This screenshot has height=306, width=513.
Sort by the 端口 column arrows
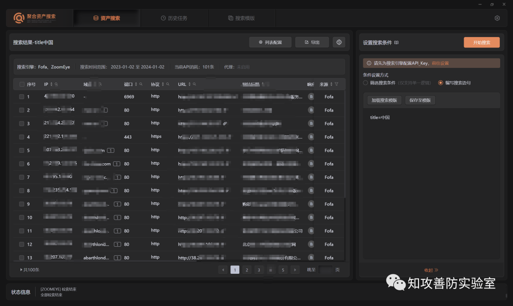click(136, 84)
